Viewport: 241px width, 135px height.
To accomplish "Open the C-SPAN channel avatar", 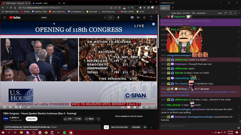I will pos(6,118).
